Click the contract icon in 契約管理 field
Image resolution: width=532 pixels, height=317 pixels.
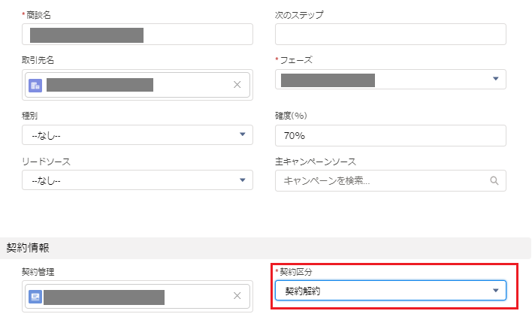click(x=35, y=297)
